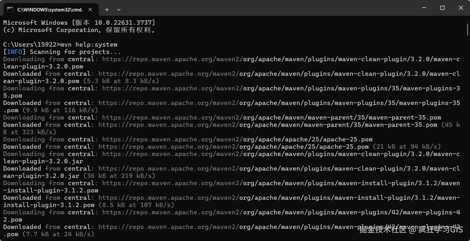The height and width of the screenshot is (241, 470).
Task: Click the "(21 kB at 94 kB/s)" text
Action: 407,147
